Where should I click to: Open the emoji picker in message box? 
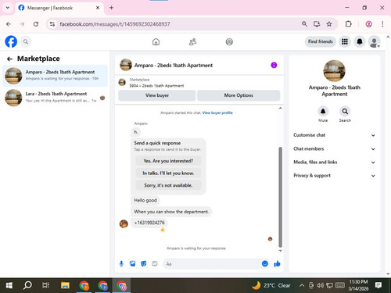[265, 263]
